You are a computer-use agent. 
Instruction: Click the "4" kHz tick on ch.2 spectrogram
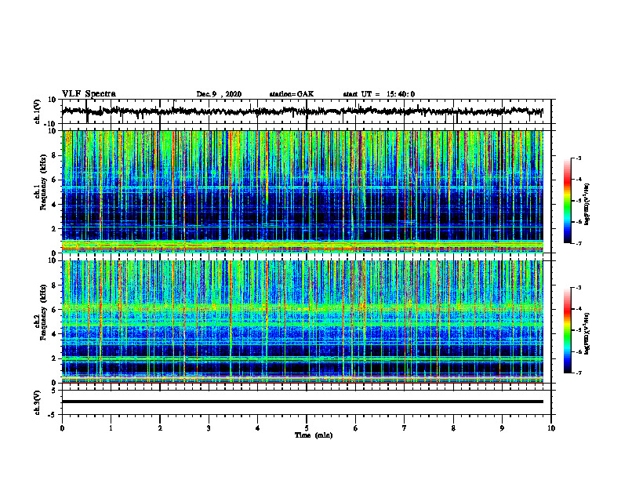tap(54, 334)
